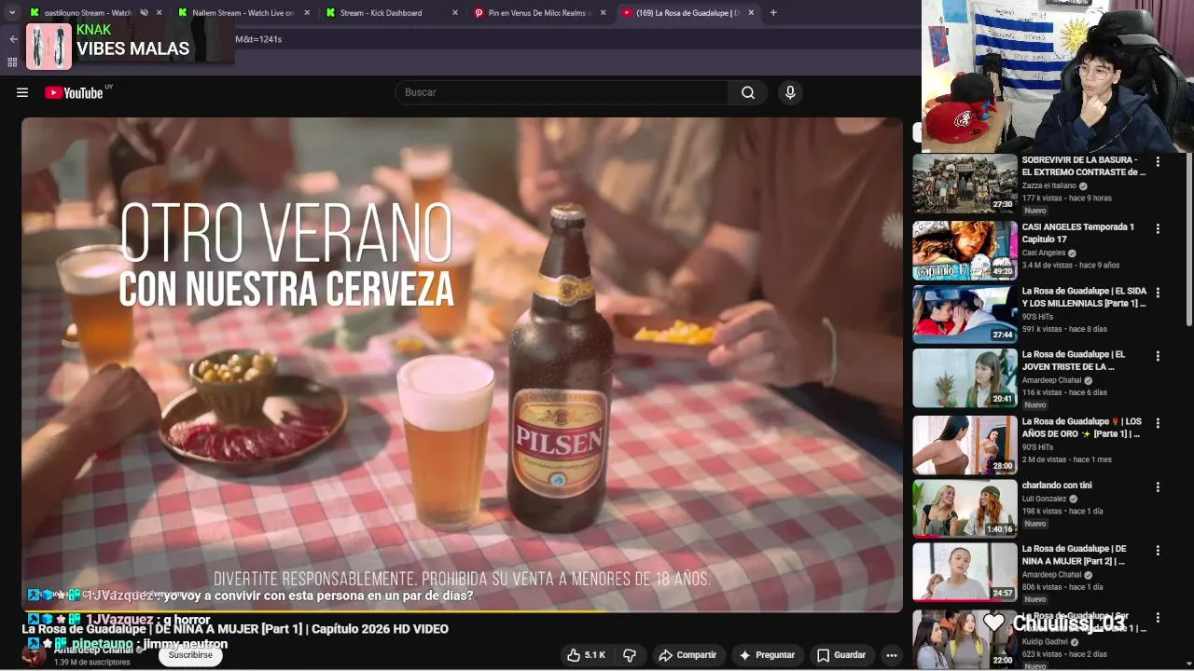Close the Nallem Stream tab
1194x671 pixels.
tap(307, 13)
